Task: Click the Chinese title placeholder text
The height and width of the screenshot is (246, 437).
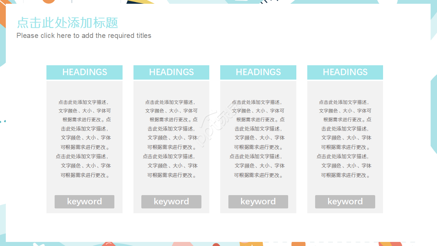Action: (67, 23)
